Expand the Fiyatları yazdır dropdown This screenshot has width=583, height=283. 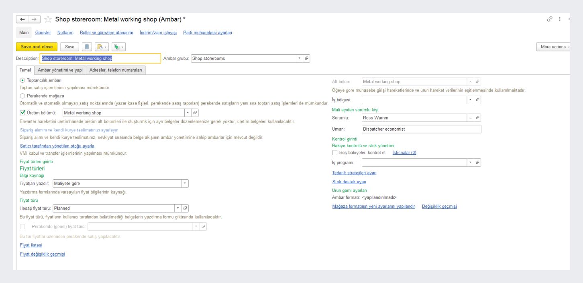coord(185,183)
